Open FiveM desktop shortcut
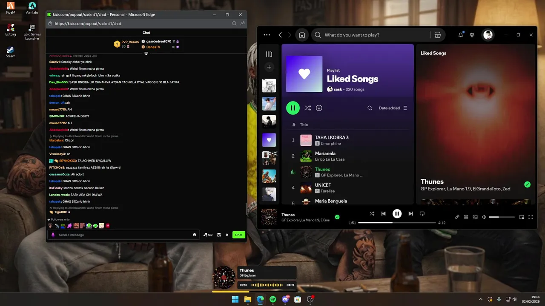Image resolution: width=545 pixels, height=306 pixels. pyautogui.click(x=11, y=8)
